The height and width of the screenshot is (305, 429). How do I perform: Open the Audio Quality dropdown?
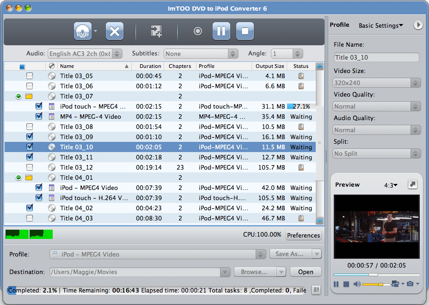click(376, 130)
